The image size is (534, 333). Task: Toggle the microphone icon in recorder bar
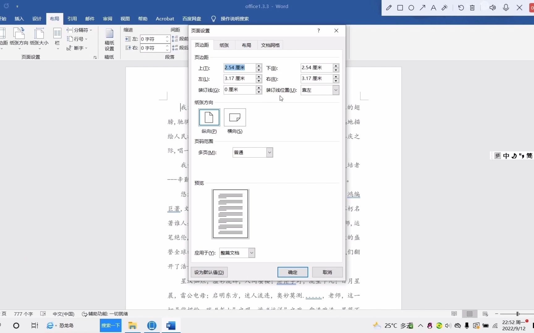click(x=506, y=8)
